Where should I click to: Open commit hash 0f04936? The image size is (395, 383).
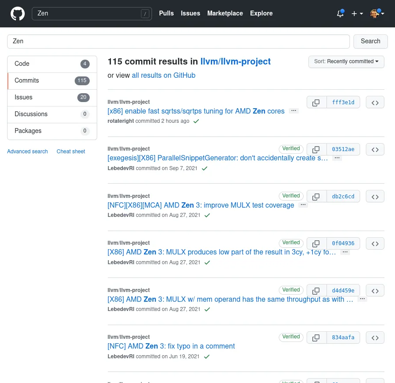tap(343, 243)
